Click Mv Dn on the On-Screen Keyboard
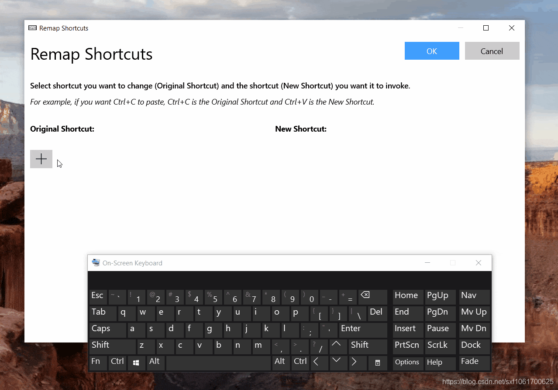This screenshot has width=558, height=390. (x=475, y=330)
